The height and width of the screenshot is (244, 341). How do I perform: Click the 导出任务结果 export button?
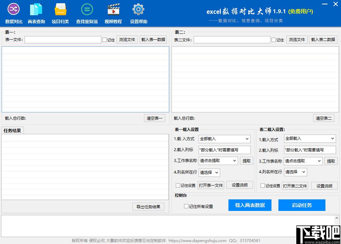[148, 207]
